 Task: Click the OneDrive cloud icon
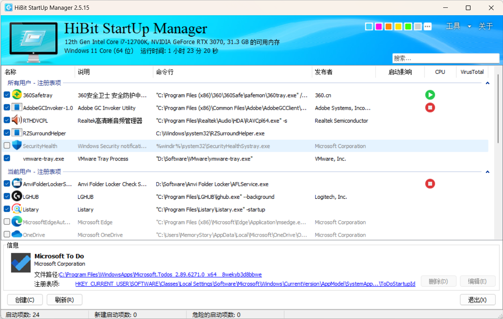click(17, 234)
